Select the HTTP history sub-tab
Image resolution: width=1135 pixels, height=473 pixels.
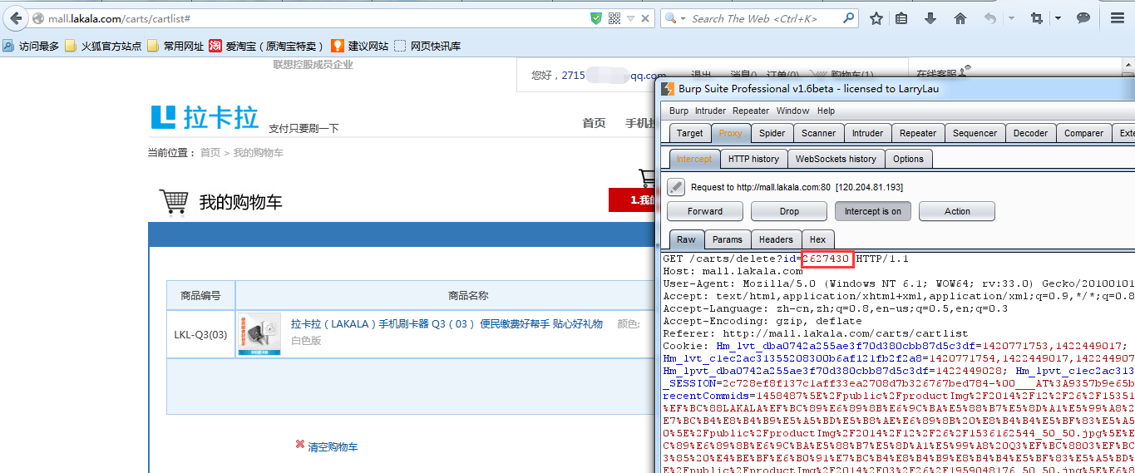[x=753, y=159]
